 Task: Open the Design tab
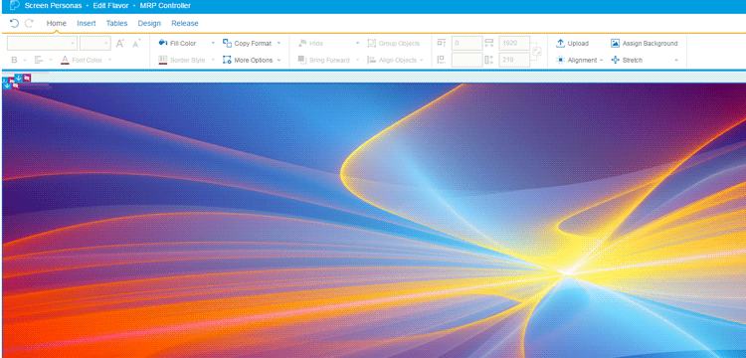pos(149,23)
